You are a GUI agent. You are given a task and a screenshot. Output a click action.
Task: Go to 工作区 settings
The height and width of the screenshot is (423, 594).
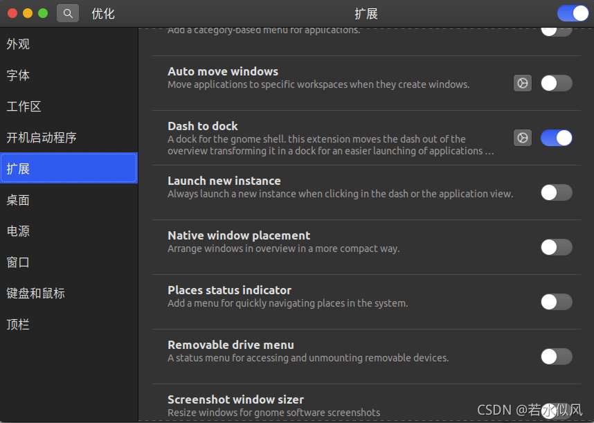(24, 107)
